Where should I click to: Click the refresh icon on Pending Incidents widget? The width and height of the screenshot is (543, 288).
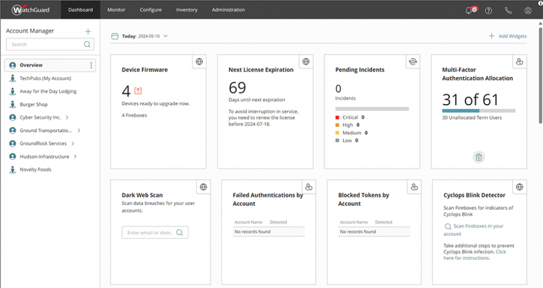pyautogui.click(x=412, y=62)
